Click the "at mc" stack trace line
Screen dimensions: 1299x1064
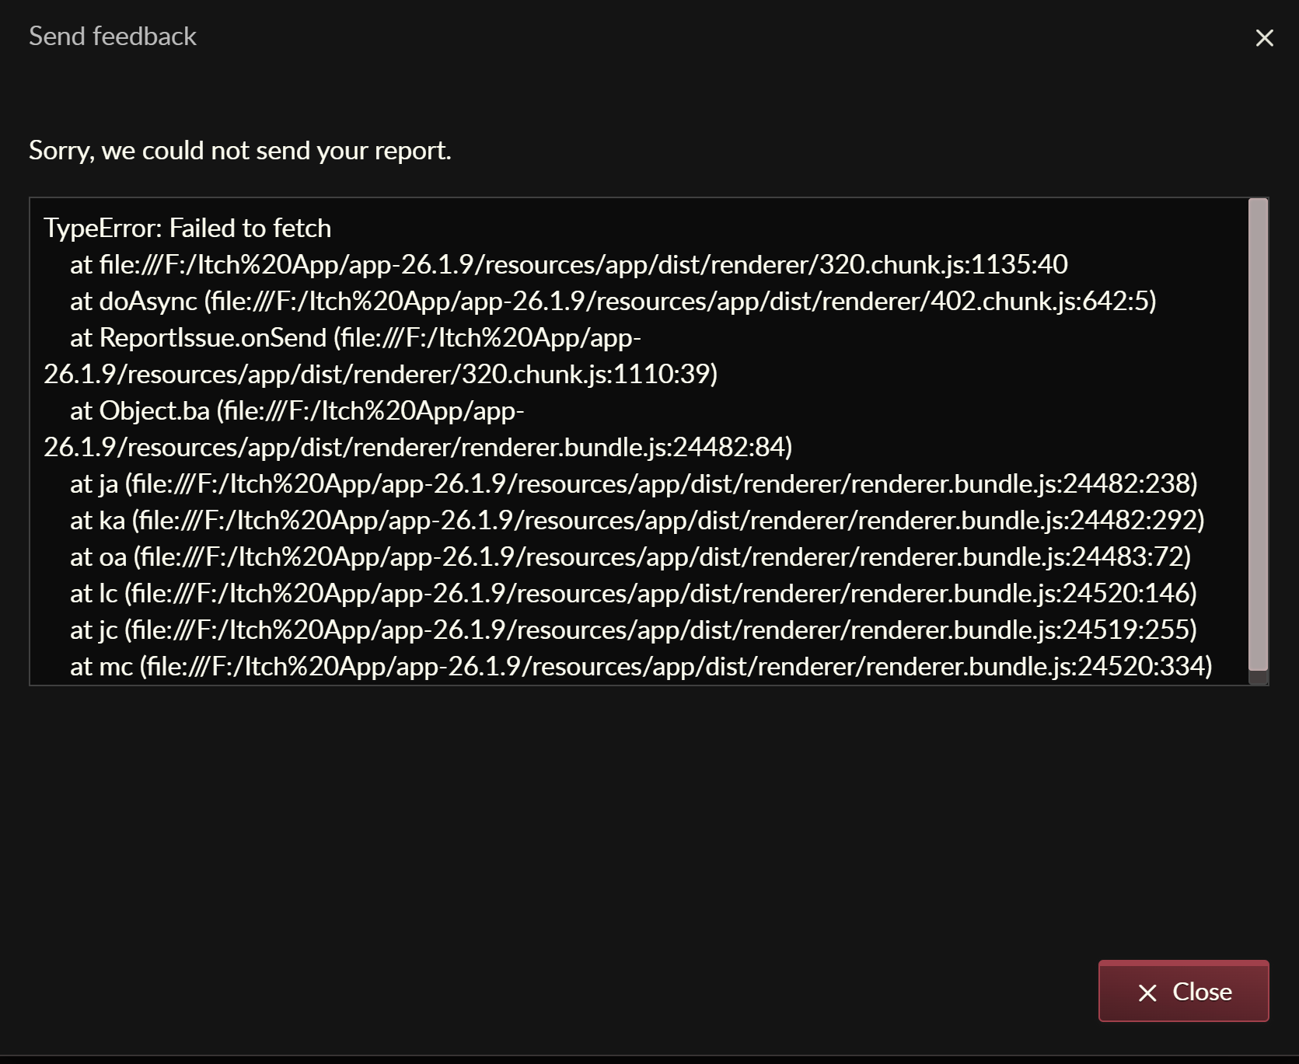click(641, 666)
